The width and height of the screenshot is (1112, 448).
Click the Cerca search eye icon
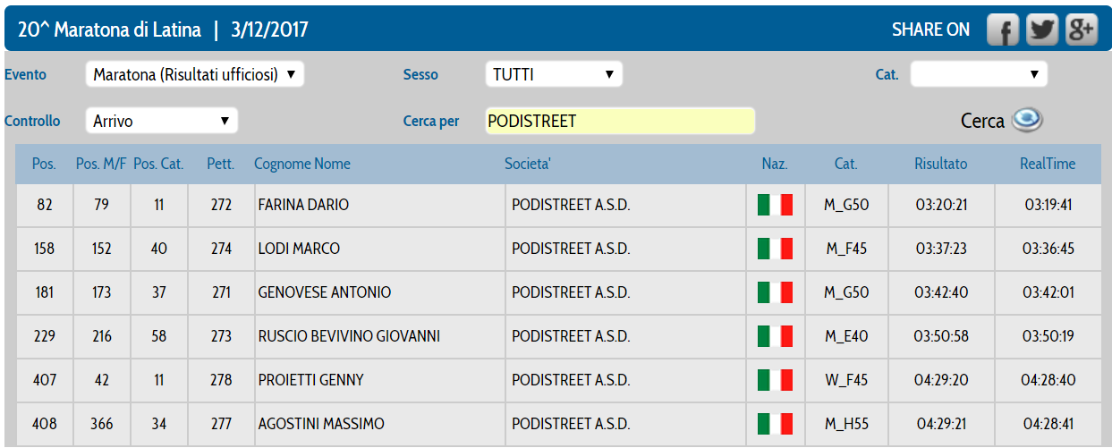tap(1027, 121)
